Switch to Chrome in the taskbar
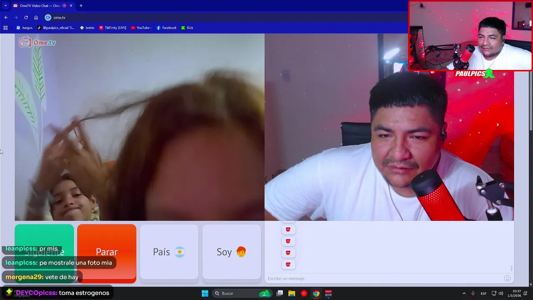 point(316,293)
